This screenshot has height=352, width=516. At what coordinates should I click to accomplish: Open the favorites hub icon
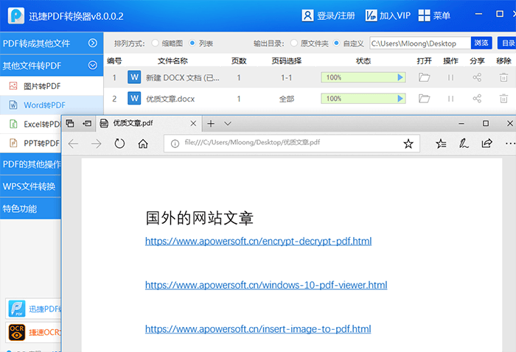(441, 144)
